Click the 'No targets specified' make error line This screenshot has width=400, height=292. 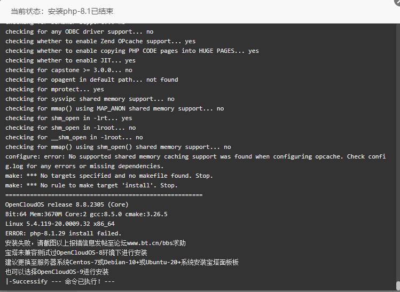[109, 176]
